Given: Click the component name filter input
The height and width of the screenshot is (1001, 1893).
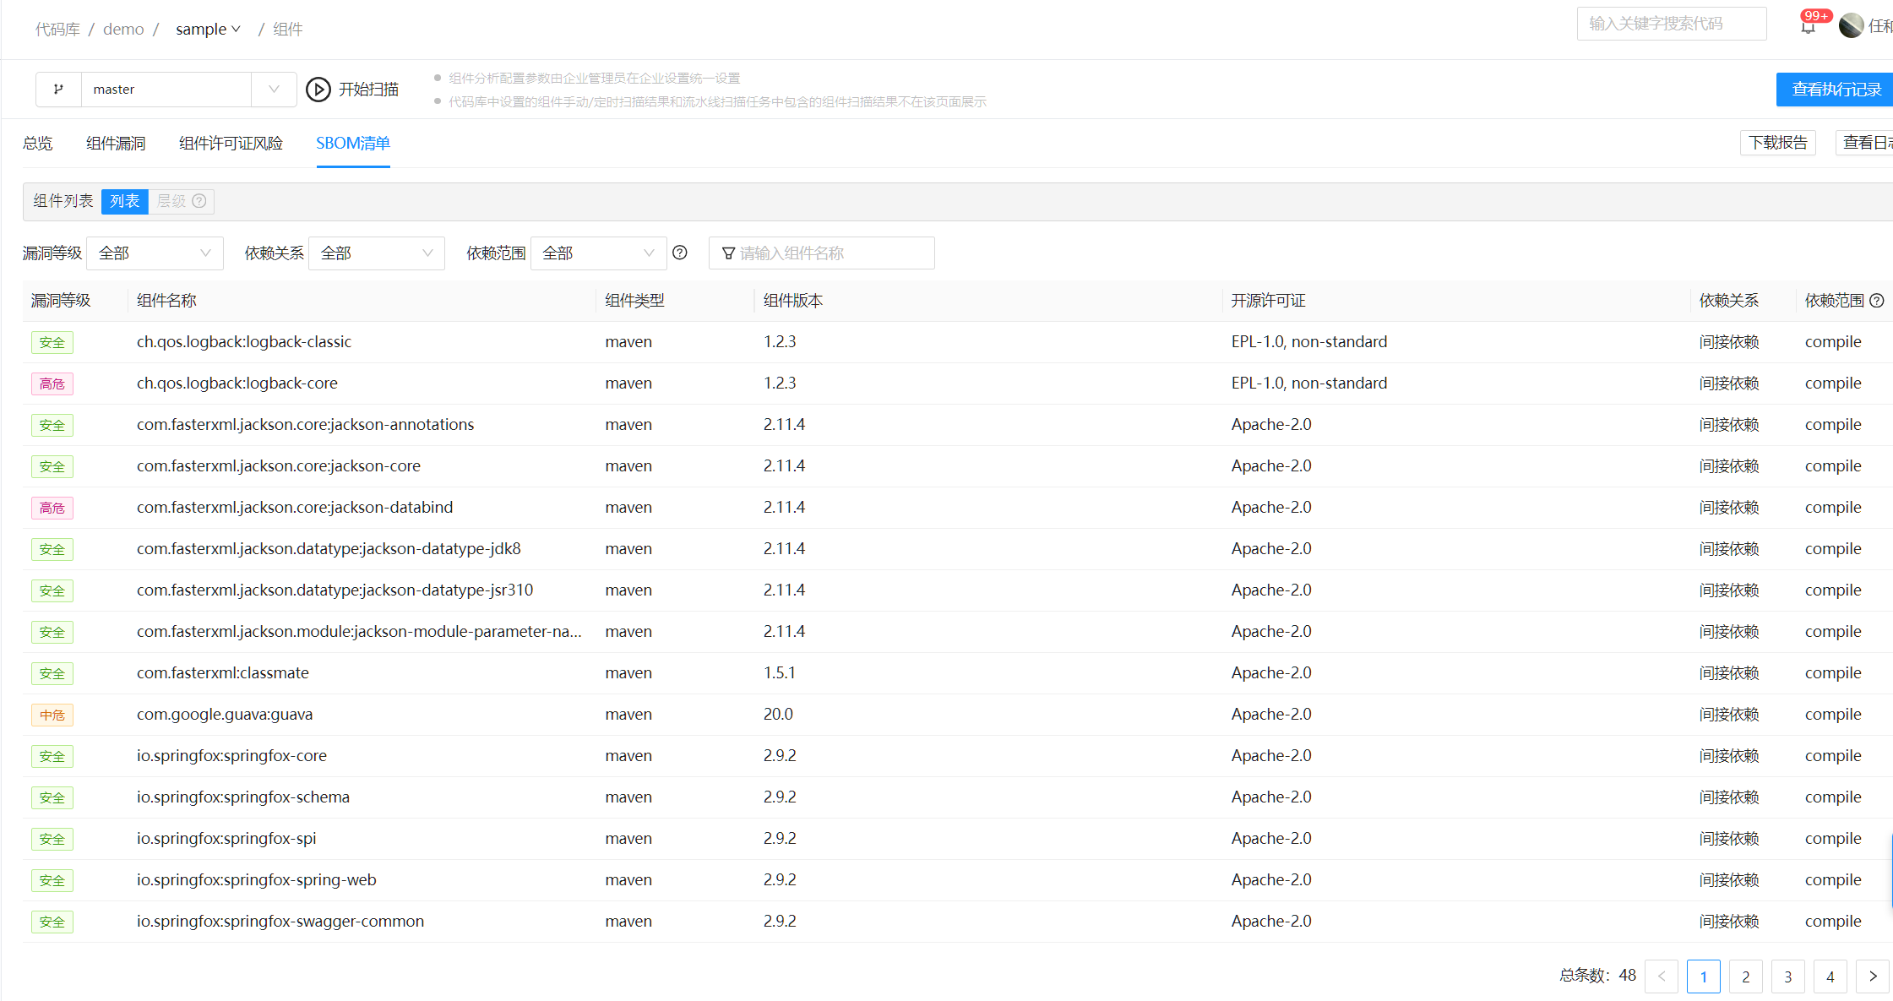Looking at the screenshot, I should [x=832, y=253].
